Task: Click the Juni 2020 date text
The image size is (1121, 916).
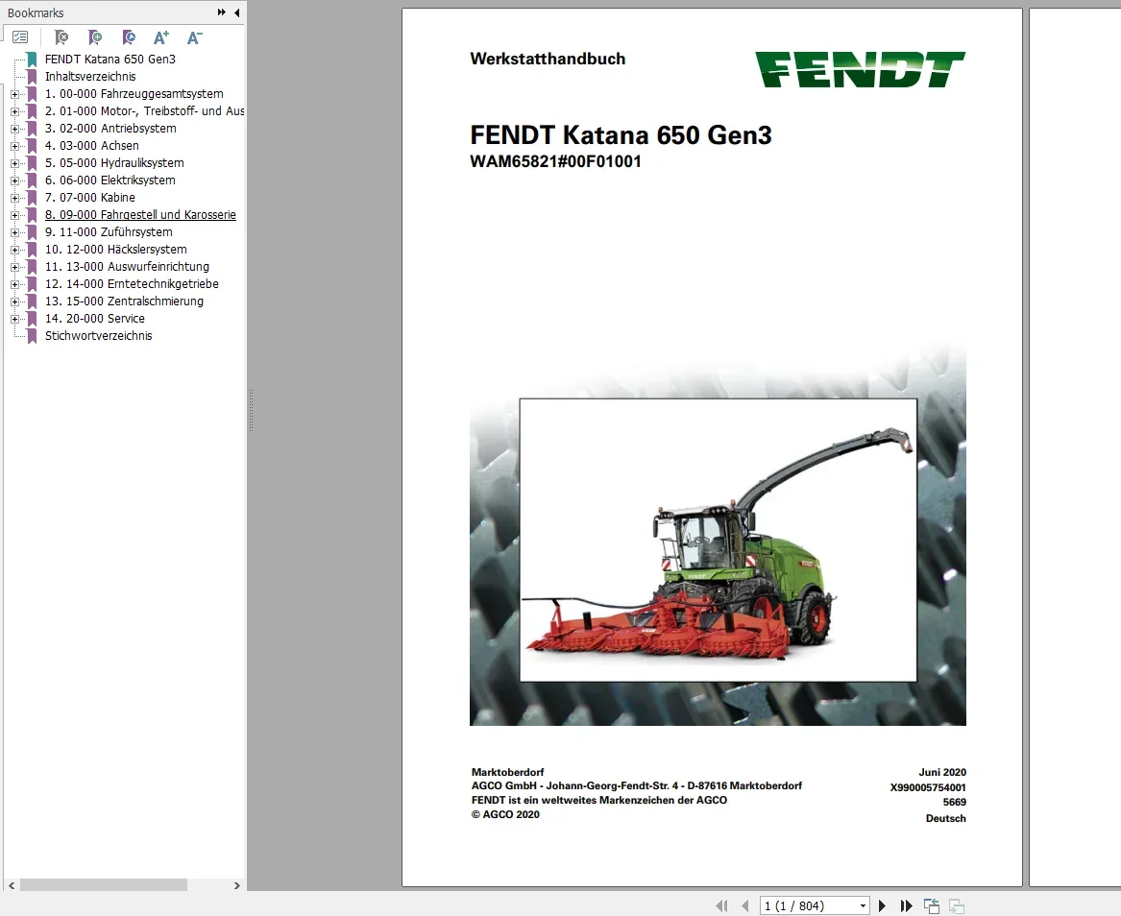Action: tap(942, 772)
